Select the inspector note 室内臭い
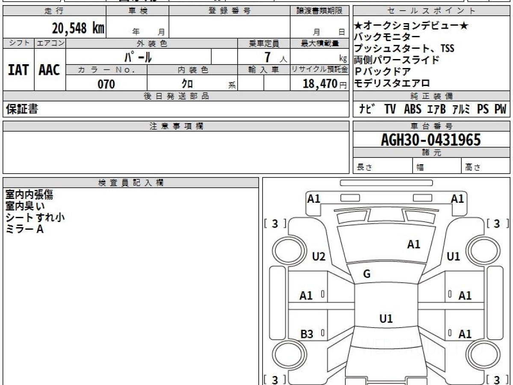 (25, 206)
